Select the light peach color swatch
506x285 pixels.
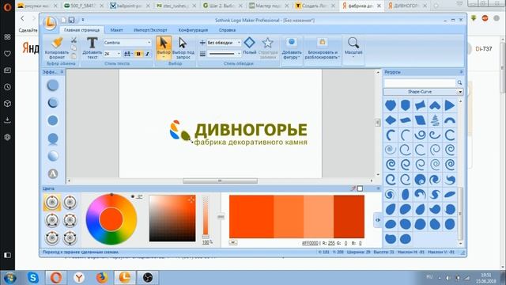pyautogui.click(x=319, y=216)
